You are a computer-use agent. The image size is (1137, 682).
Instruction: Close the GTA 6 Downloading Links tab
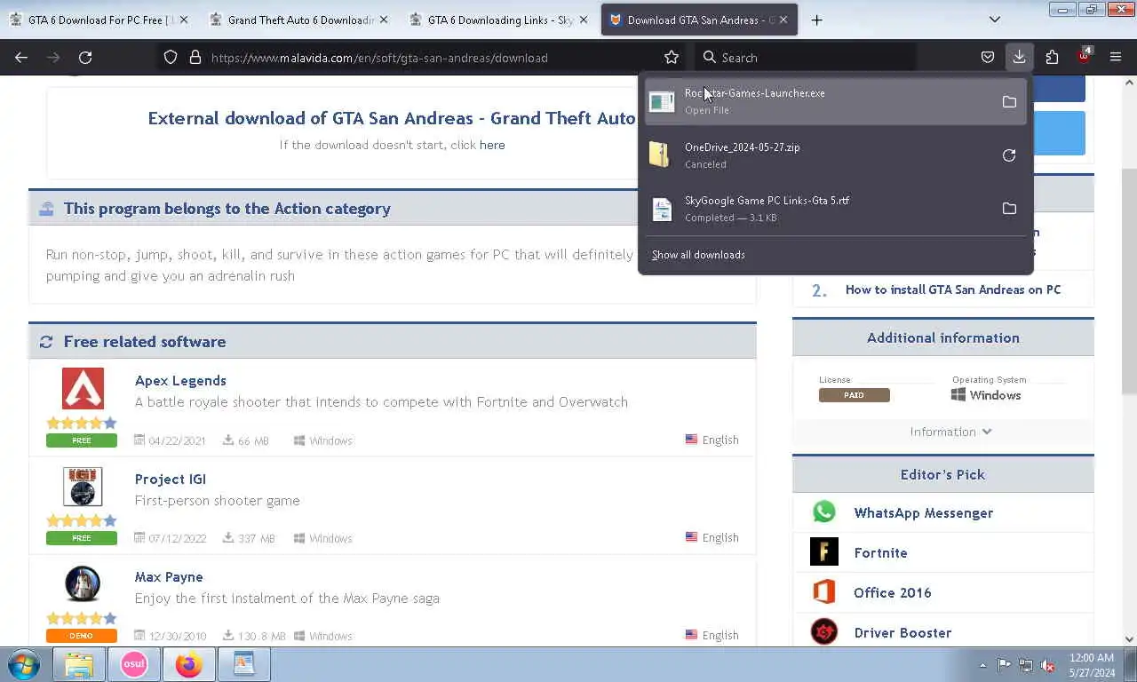584,20
